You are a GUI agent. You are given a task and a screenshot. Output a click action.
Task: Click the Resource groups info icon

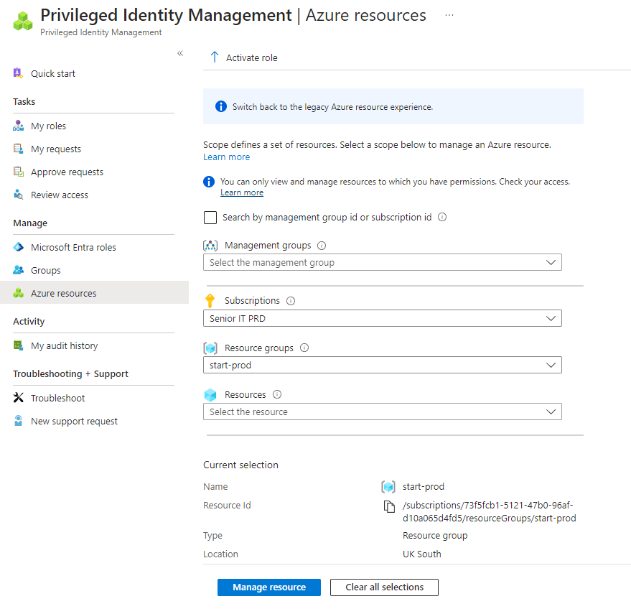[304, 348]
